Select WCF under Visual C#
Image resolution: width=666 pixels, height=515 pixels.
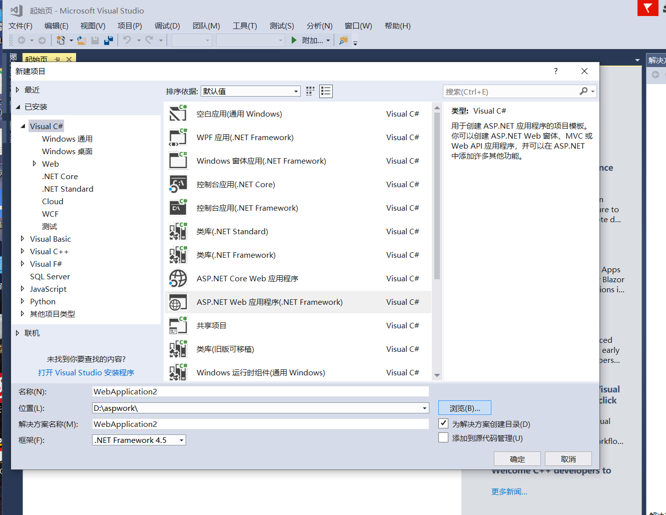pyautogui.click(x=51, y=214)
